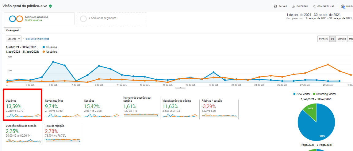This screenshot has height=151, width=353.
Task: Click the Exportar download icon
Action: (293, 6)
